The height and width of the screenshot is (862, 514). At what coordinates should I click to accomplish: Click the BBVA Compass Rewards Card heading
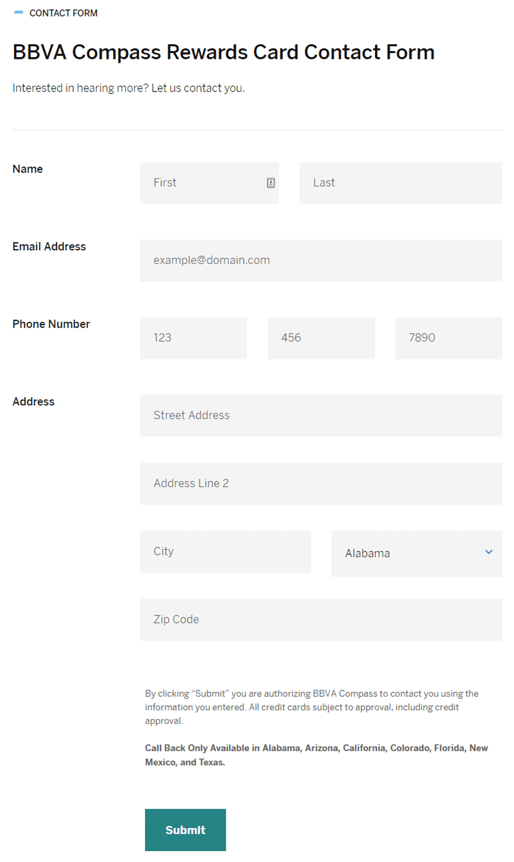click(223, 52)
